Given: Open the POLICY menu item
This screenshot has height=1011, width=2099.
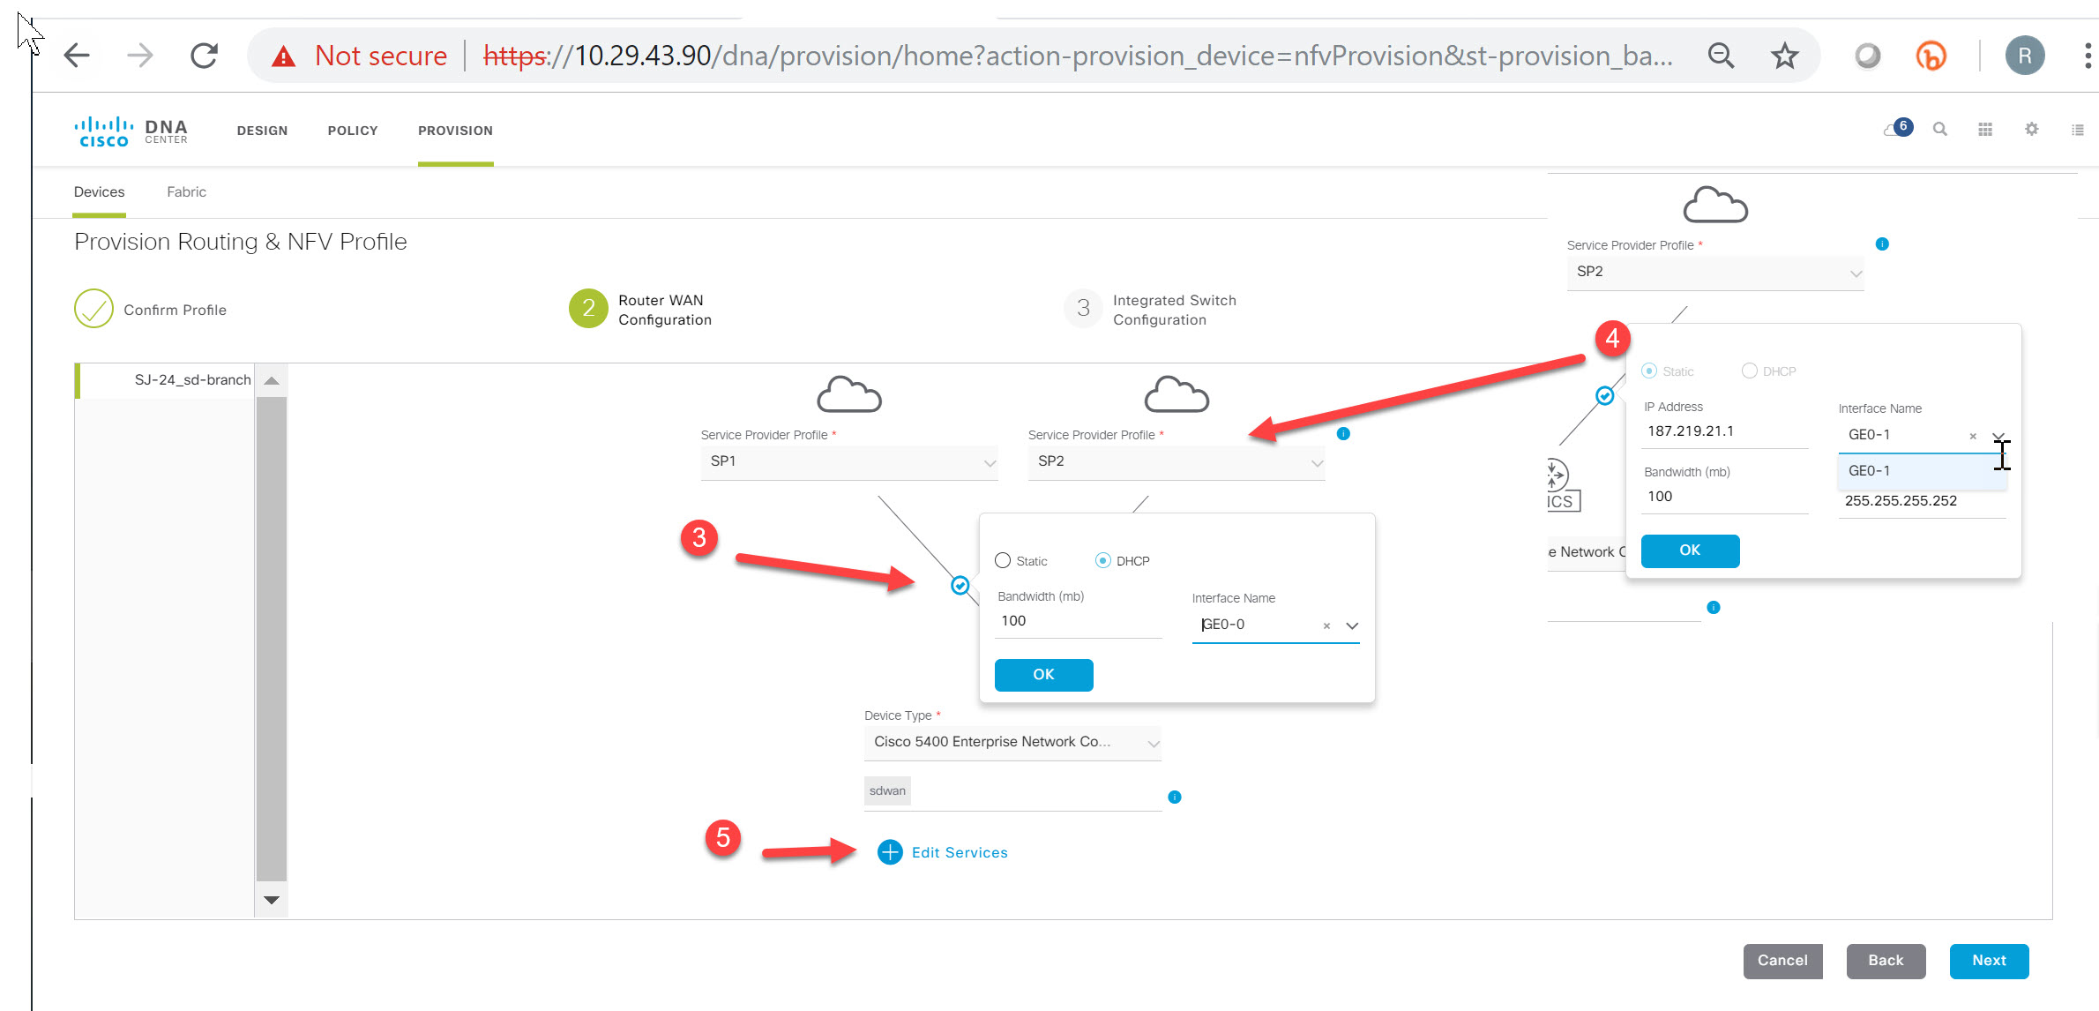Looking at the screenshot, I should (352, 130).
